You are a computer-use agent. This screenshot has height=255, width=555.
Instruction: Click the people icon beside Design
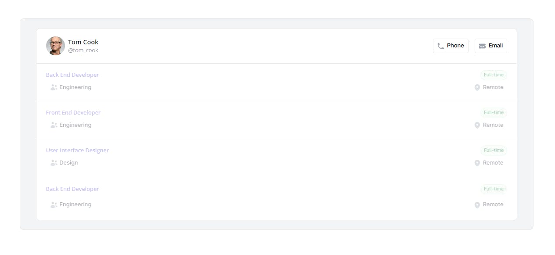click(x=54, y=163)
